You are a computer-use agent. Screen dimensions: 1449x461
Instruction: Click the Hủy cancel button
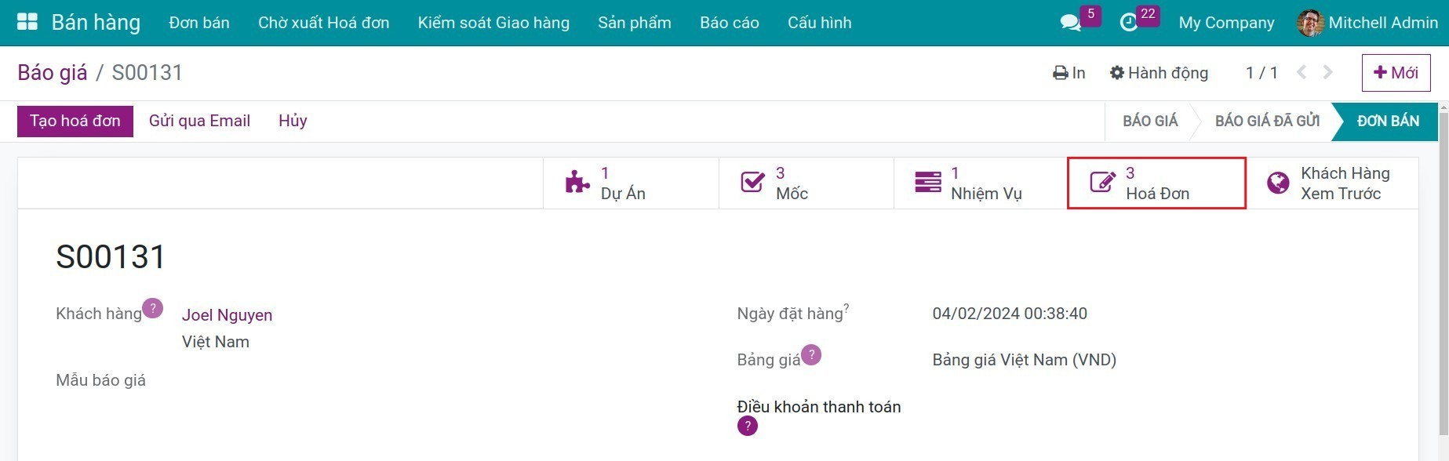coord(293,121)
